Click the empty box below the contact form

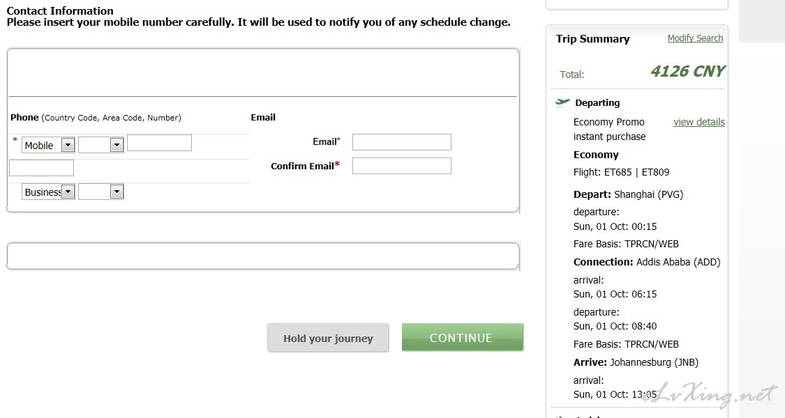263,256
